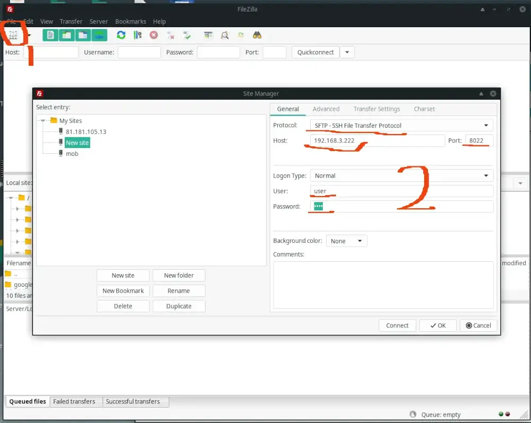Open the Transfer menu
The width and height of the screenshot is (531, 423).
71,22
